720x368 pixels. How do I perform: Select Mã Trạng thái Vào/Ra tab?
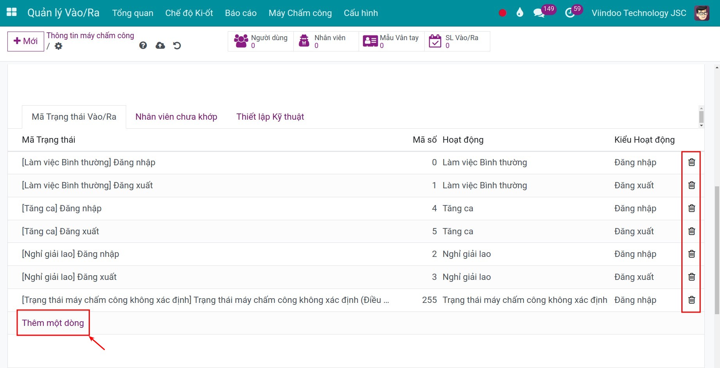74,117
